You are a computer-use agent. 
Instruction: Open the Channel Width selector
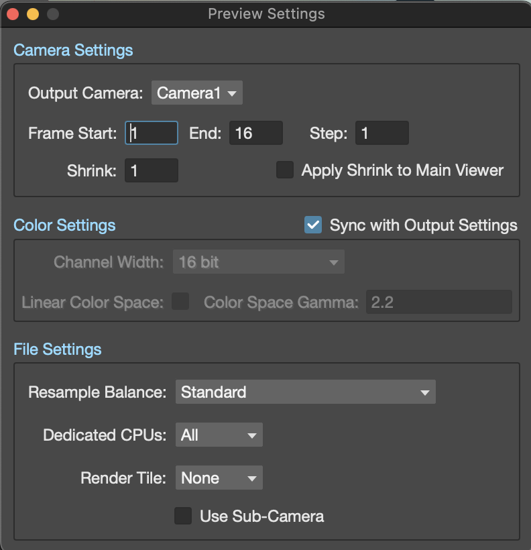pos(259,262)
